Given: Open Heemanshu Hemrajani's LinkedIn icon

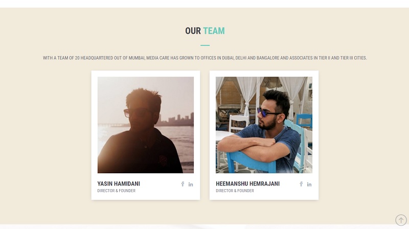Looking at the screenshot, I should pos(309,185).
